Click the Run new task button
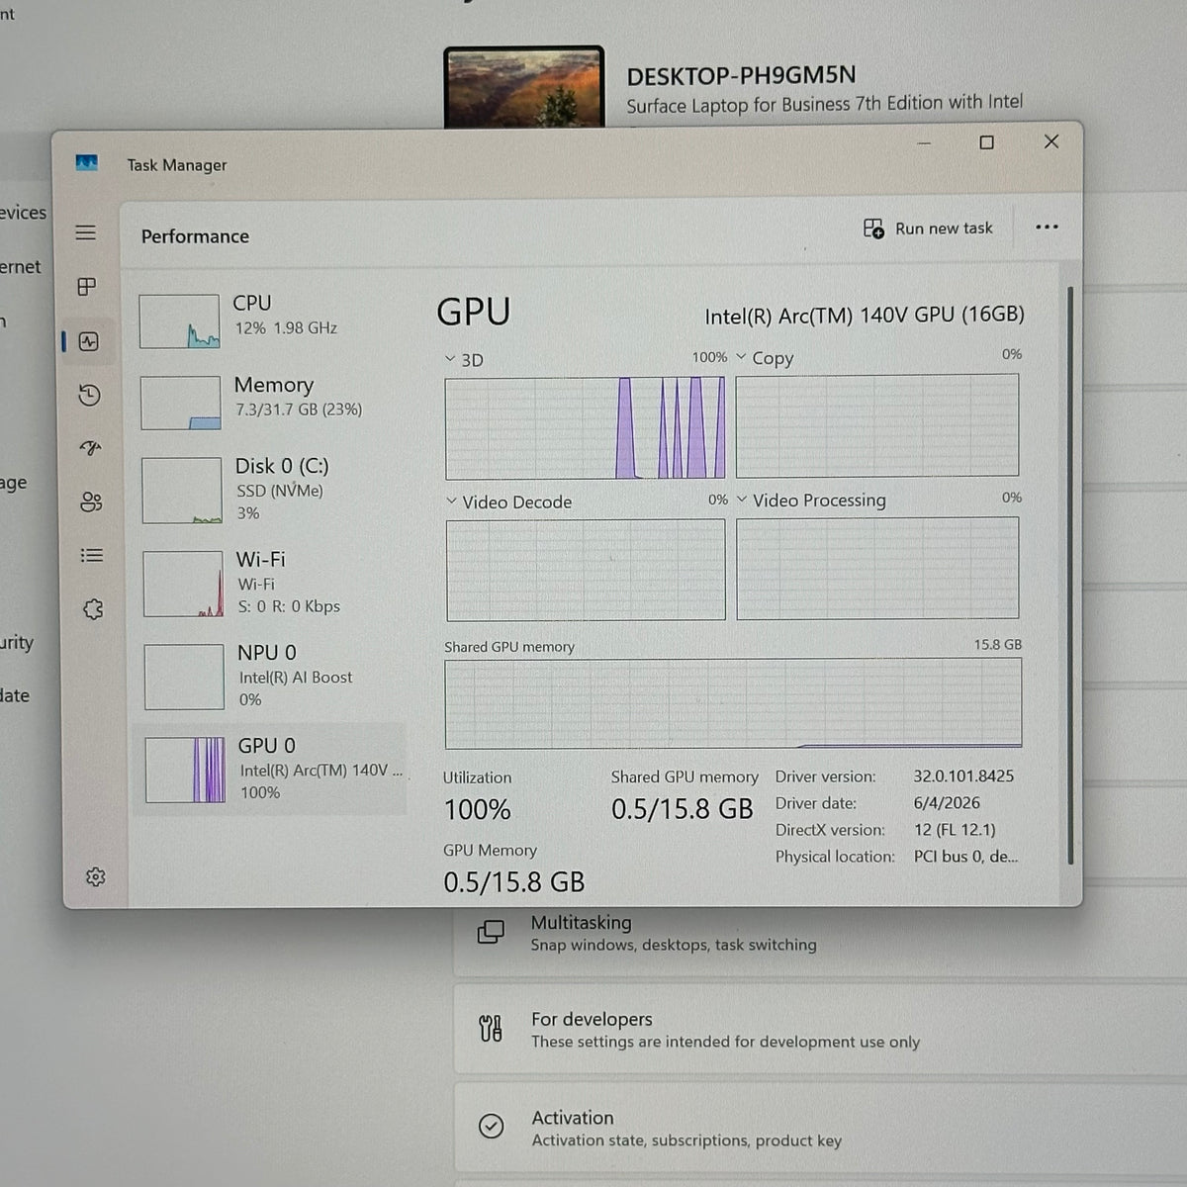 click(x=928, y=228)
